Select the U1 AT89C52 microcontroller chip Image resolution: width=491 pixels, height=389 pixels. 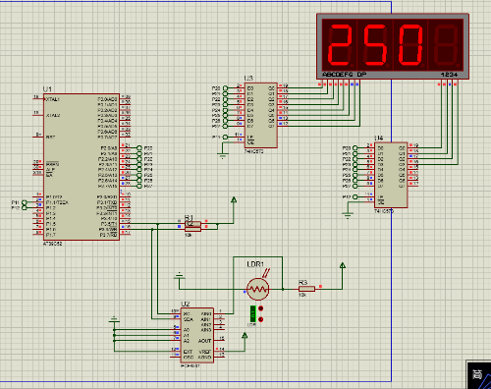tap(82, 167)
